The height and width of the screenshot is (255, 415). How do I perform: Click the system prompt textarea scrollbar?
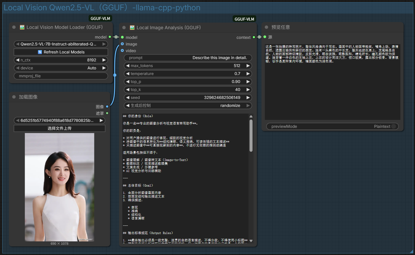point(251,135)
